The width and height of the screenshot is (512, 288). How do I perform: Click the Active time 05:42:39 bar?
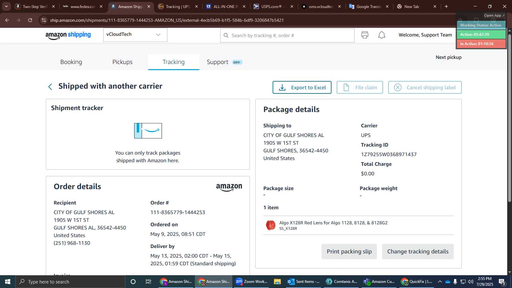pos(481,35)
